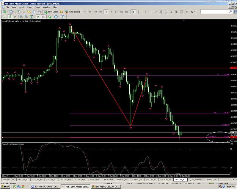Open New Reply USD/JPY taskbar item

tap(106, 187)
